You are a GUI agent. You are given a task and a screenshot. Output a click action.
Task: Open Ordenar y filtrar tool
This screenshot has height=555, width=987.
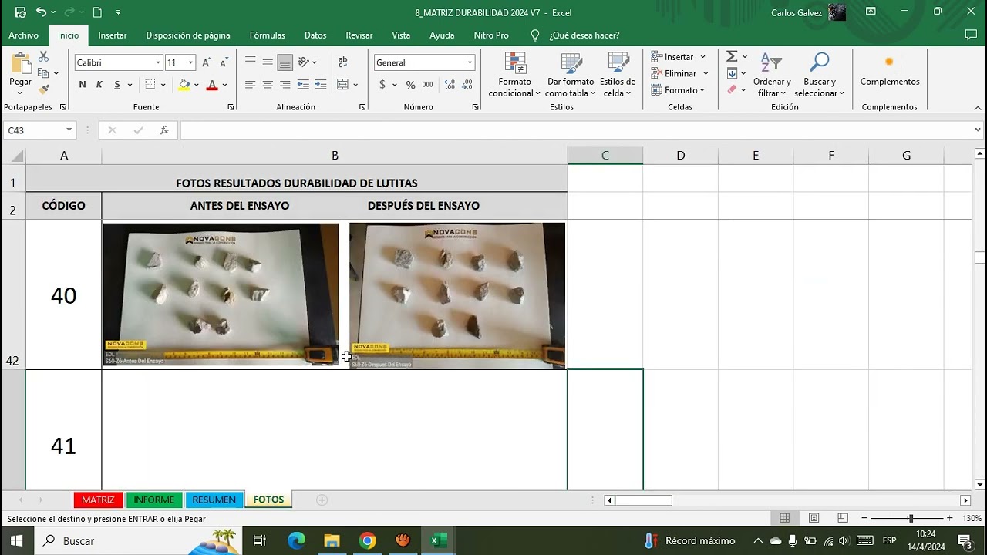coord(771,76)
